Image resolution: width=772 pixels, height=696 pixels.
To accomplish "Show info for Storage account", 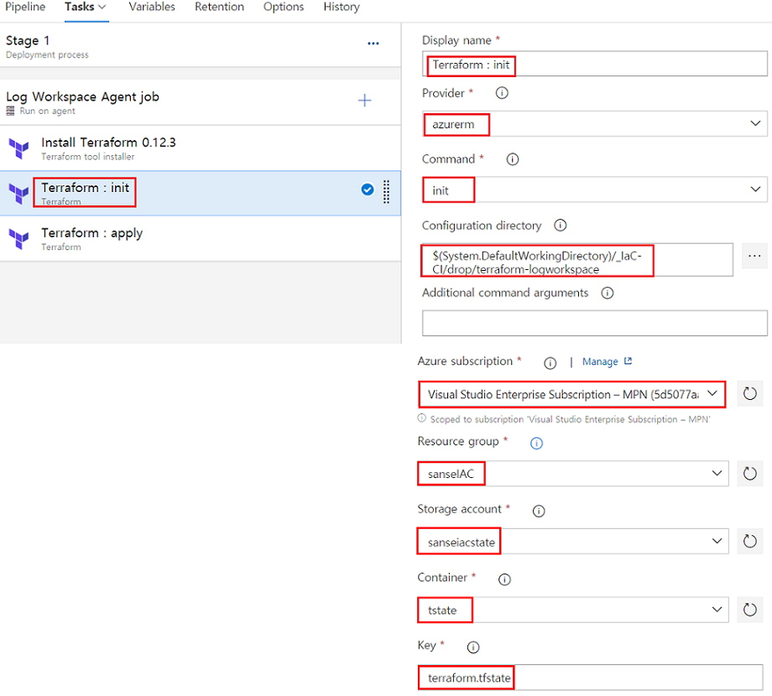I will (539, 511).
